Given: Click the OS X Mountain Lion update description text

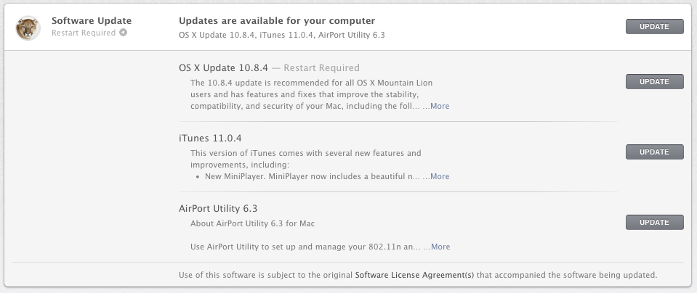Looking at the screenshot, I should click(x=310, y=94).
